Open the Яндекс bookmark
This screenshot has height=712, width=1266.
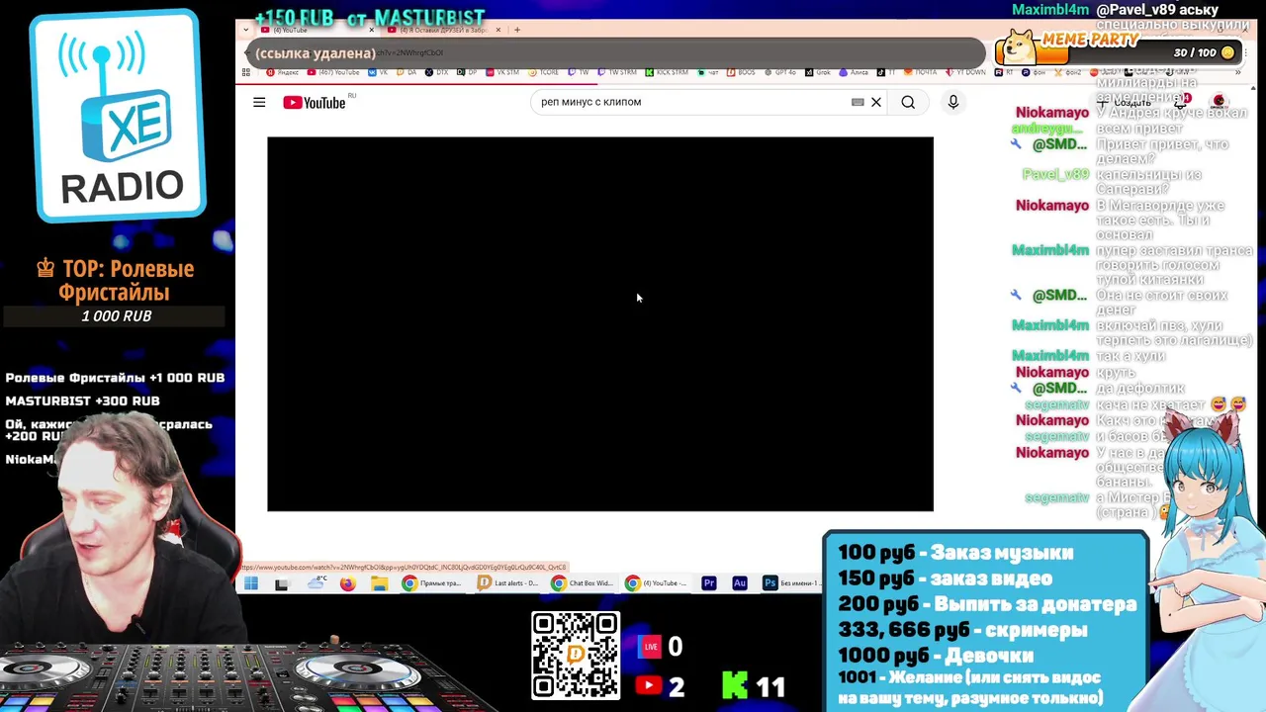point(283,72)
